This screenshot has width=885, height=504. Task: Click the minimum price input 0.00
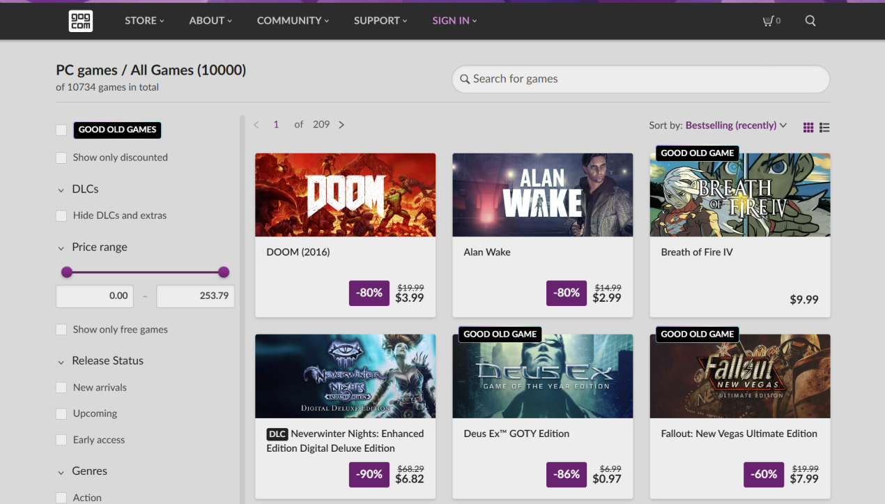point(95,296)
